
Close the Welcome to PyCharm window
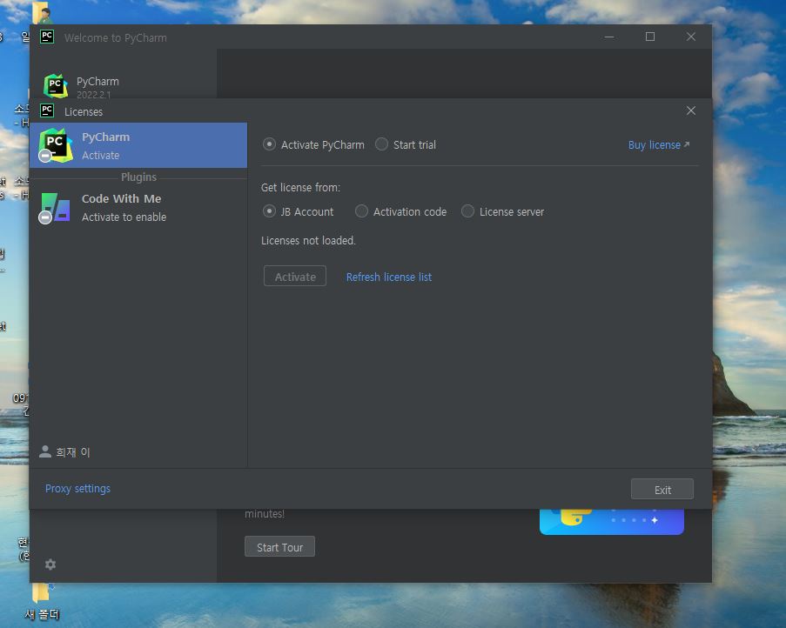click(691, 37)
